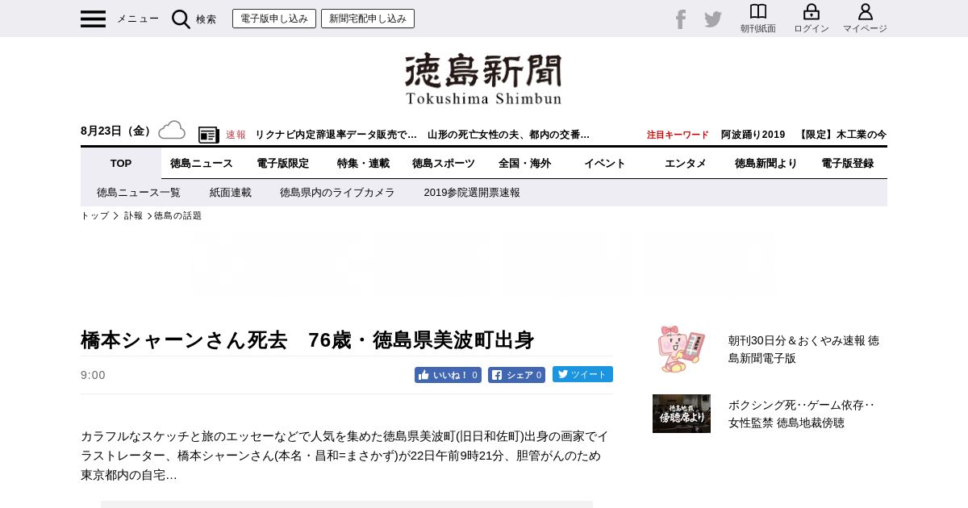Open the 徳島ニュース navigation tab
Screen dimensions: 968x508
click(x=202, y=163)
